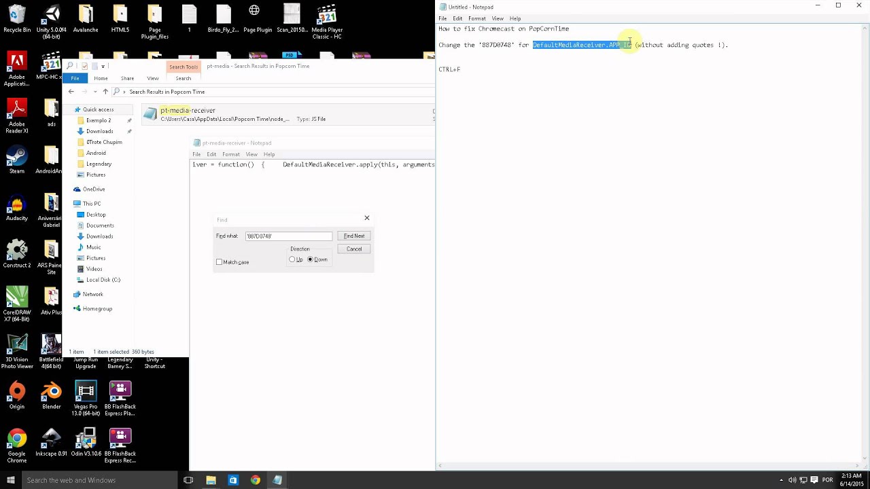Open Adobe Reader XI desktop icon

click(17, 115)
